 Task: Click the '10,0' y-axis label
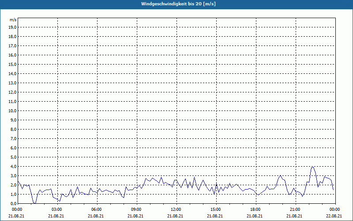point(12,111)
